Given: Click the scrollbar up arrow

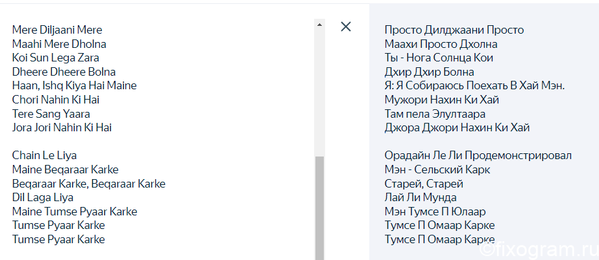Looking at the screenshot, I should click(319, 25).
